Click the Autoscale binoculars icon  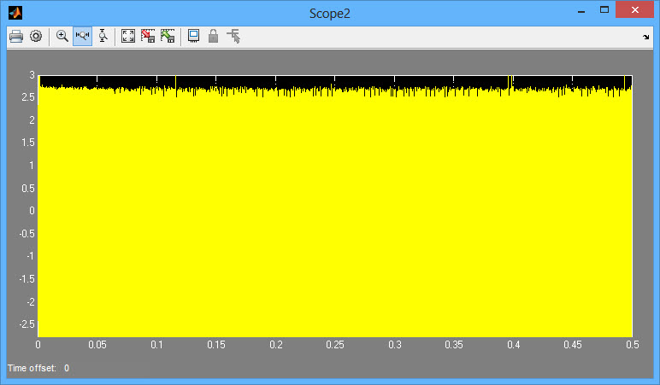click(128, 36)
